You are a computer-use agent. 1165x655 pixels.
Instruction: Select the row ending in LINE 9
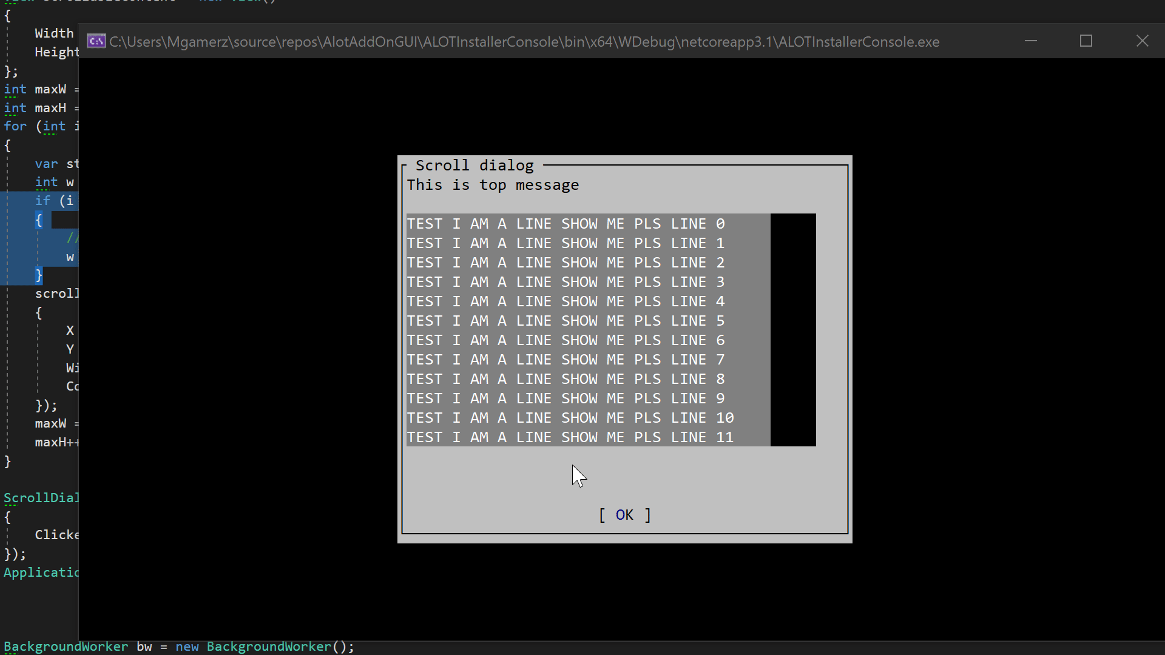(588, 398)
